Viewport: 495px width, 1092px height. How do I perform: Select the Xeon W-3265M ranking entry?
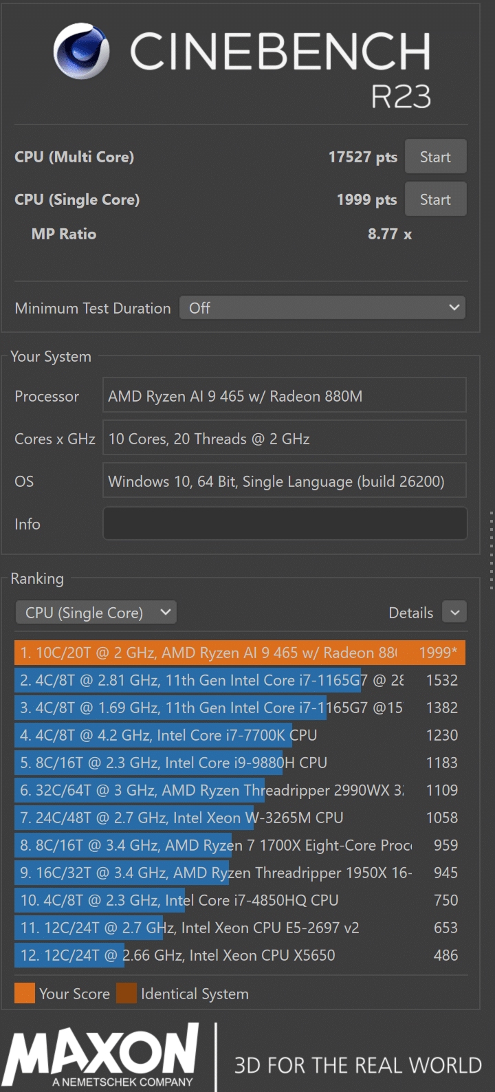click(239, 818)
